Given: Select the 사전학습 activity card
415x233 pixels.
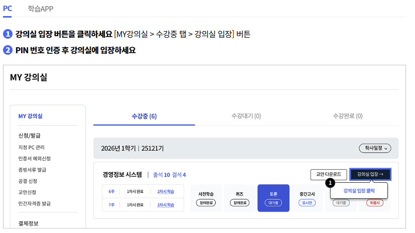Looking at the screenshot, I should [x=206, y=198].
